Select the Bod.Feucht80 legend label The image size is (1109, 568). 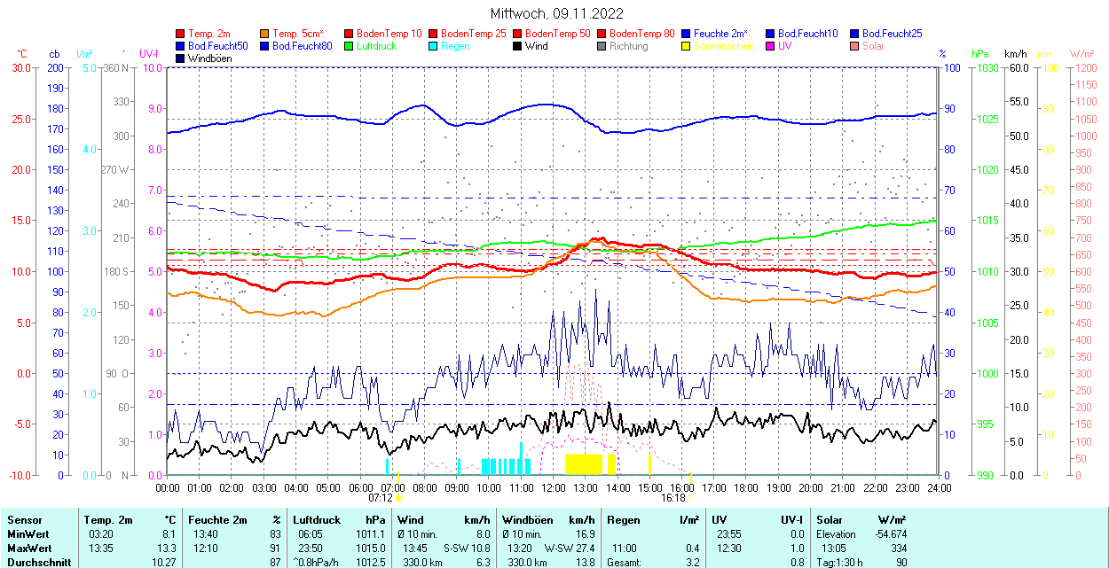pyautogui.click(x=303, y=46)
